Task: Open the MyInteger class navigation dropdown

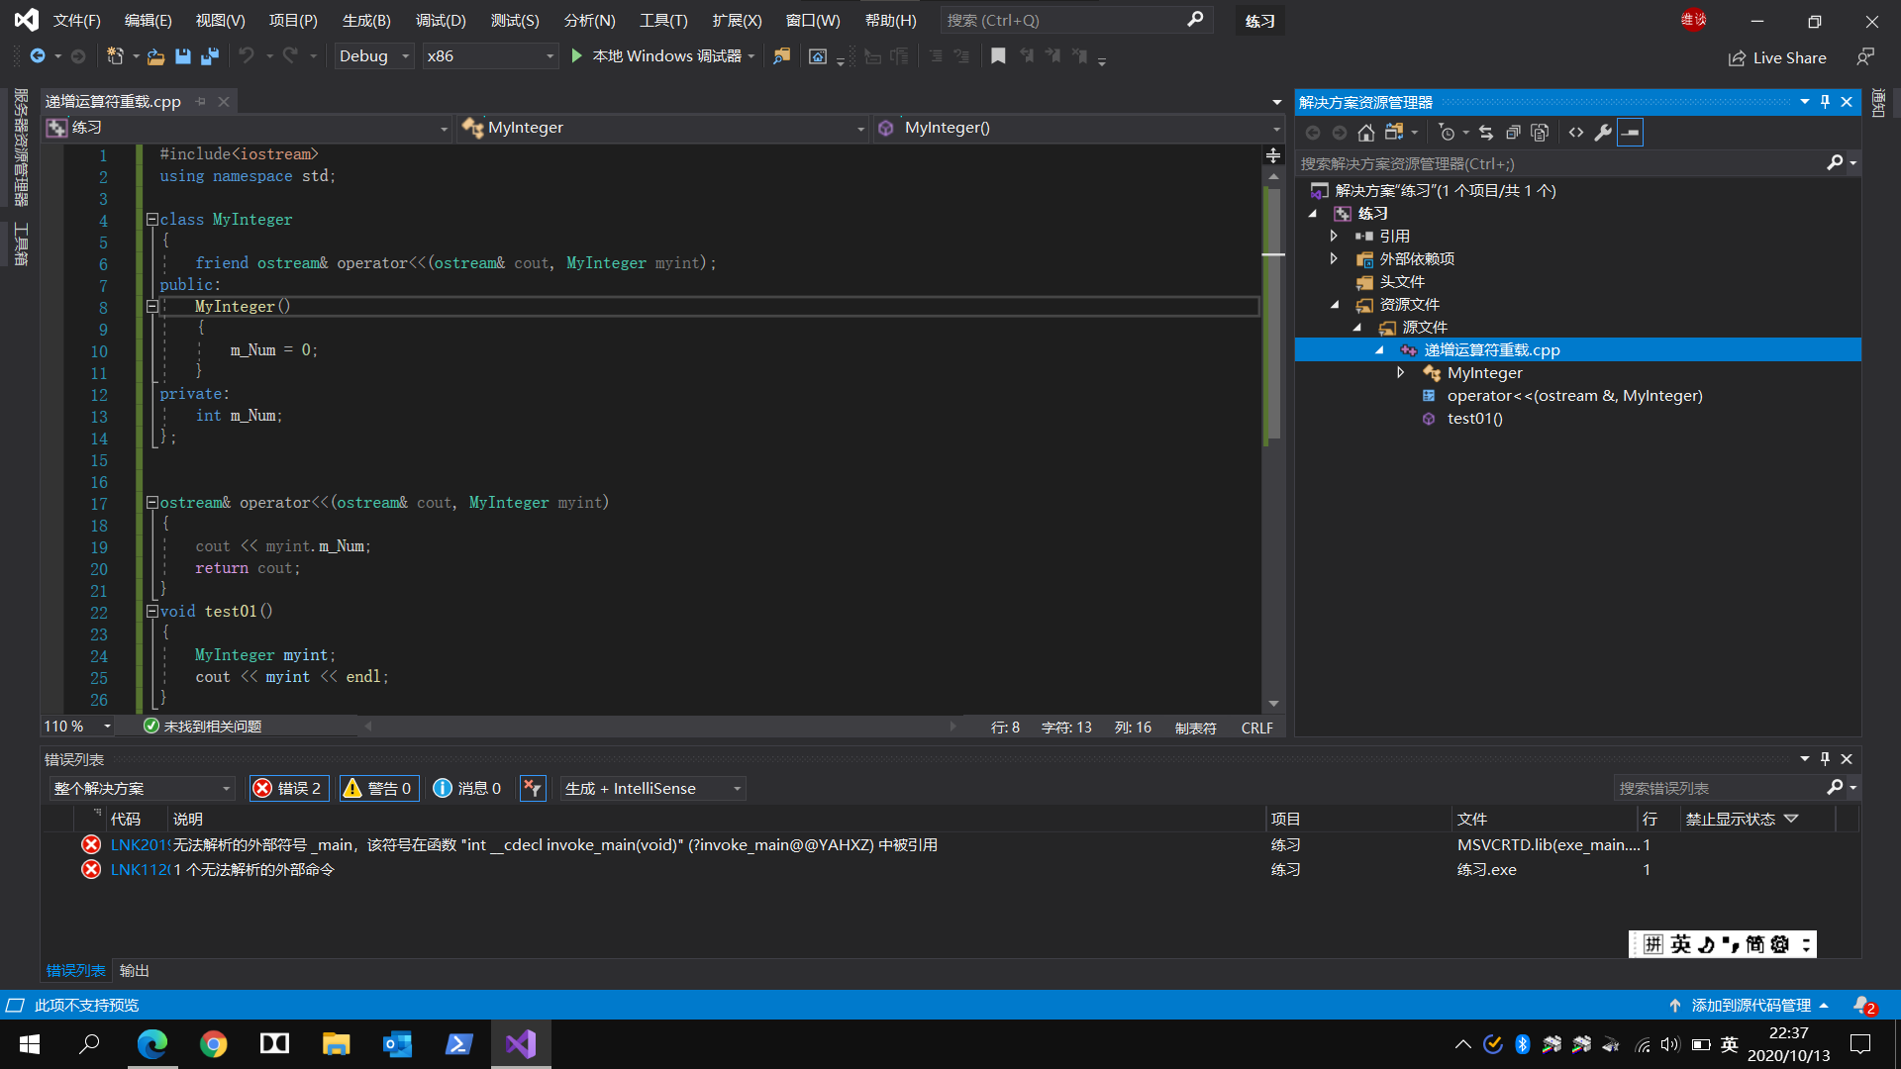Action: [663, 128]
